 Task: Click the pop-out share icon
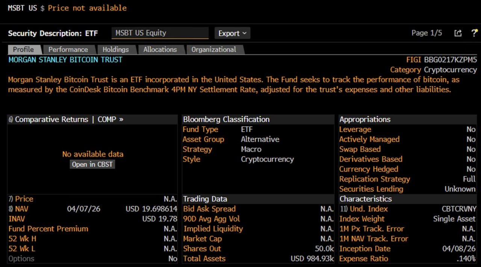458,33
